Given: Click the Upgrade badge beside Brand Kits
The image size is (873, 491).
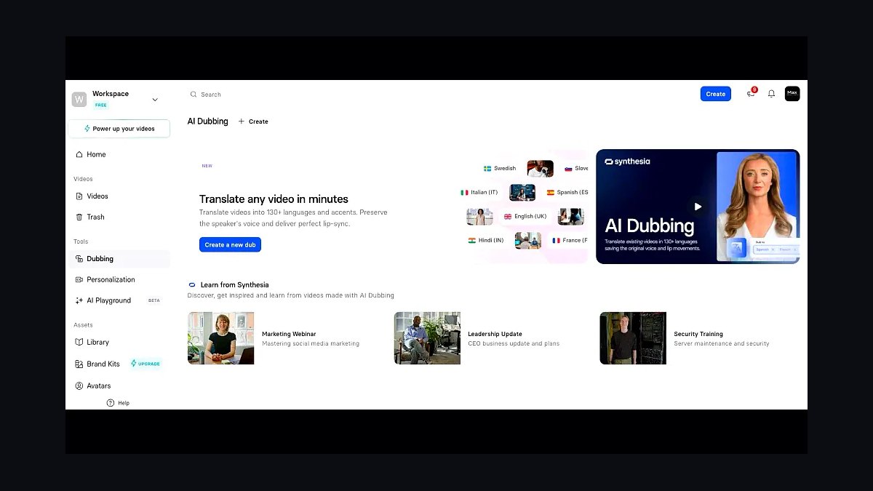Looking at the screenshot, I should pos(145,364).
